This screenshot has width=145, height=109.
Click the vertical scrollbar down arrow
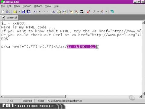[x=143, y=94]
